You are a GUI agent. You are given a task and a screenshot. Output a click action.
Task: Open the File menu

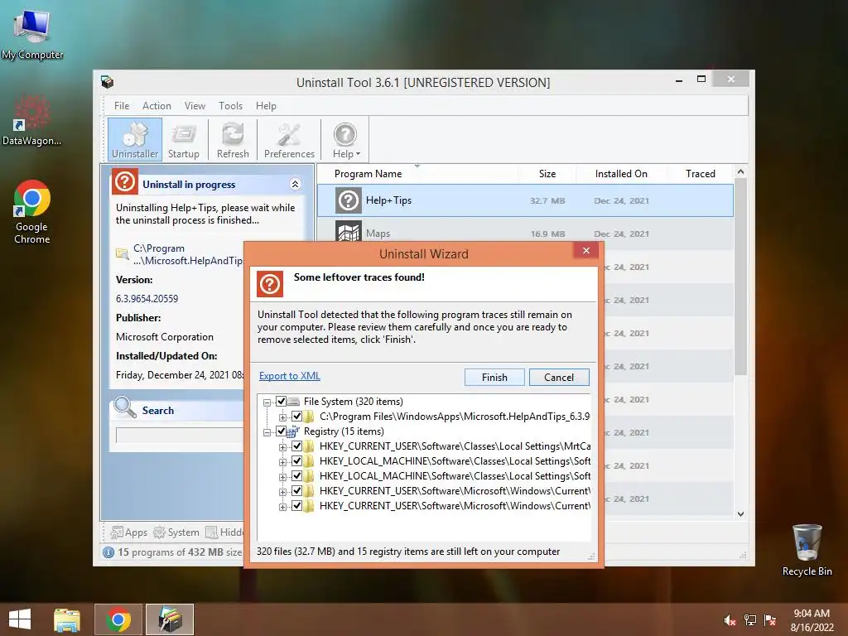tap(122, 105)
